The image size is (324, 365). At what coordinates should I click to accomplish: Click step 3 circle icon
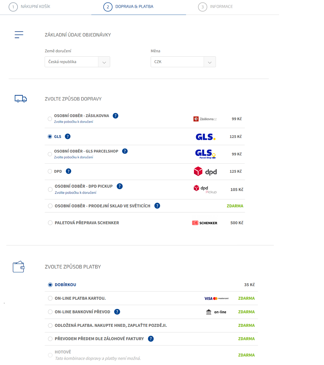point(203,7)
